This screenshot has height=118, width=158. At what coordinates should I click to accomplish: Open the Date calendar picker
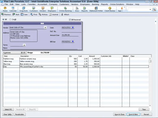pos(73,27)
